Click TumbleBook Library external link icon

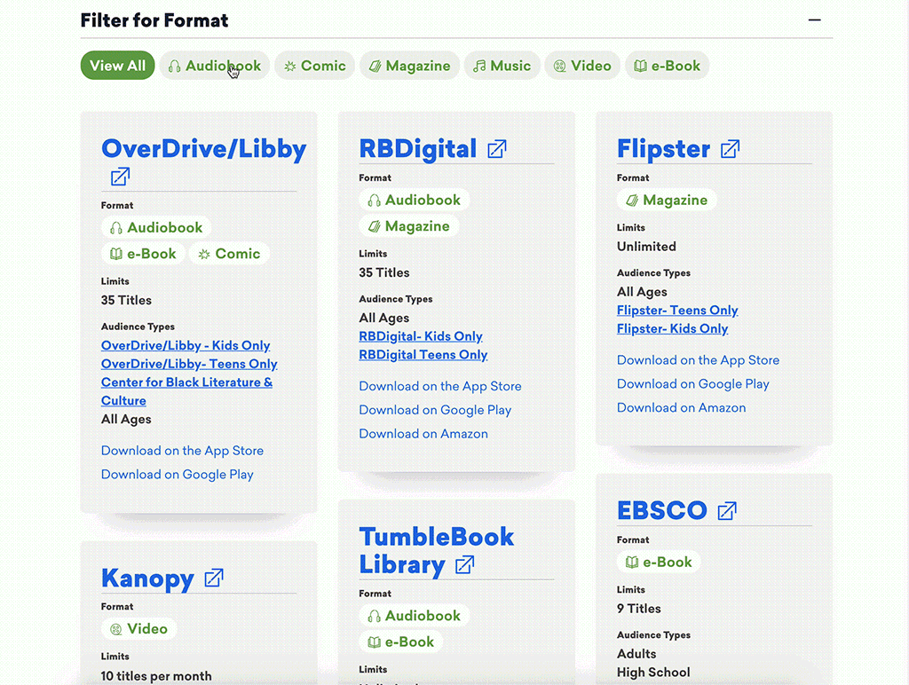point(464,565)
